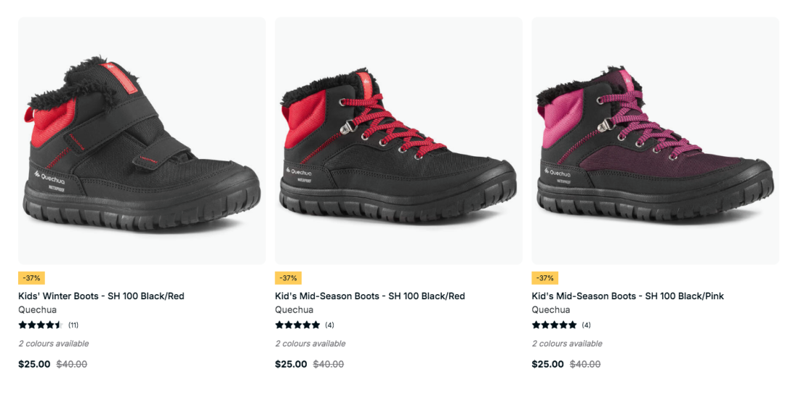Click the five-star rating under Mid-Season Black/Red boots

click(x=297, y=325)
